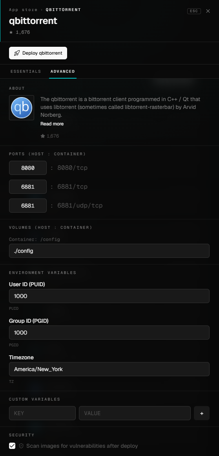The width and height of the screenshot is (219, 456).
Task: Deploy qbittorrent
Action: coord(38,53)
